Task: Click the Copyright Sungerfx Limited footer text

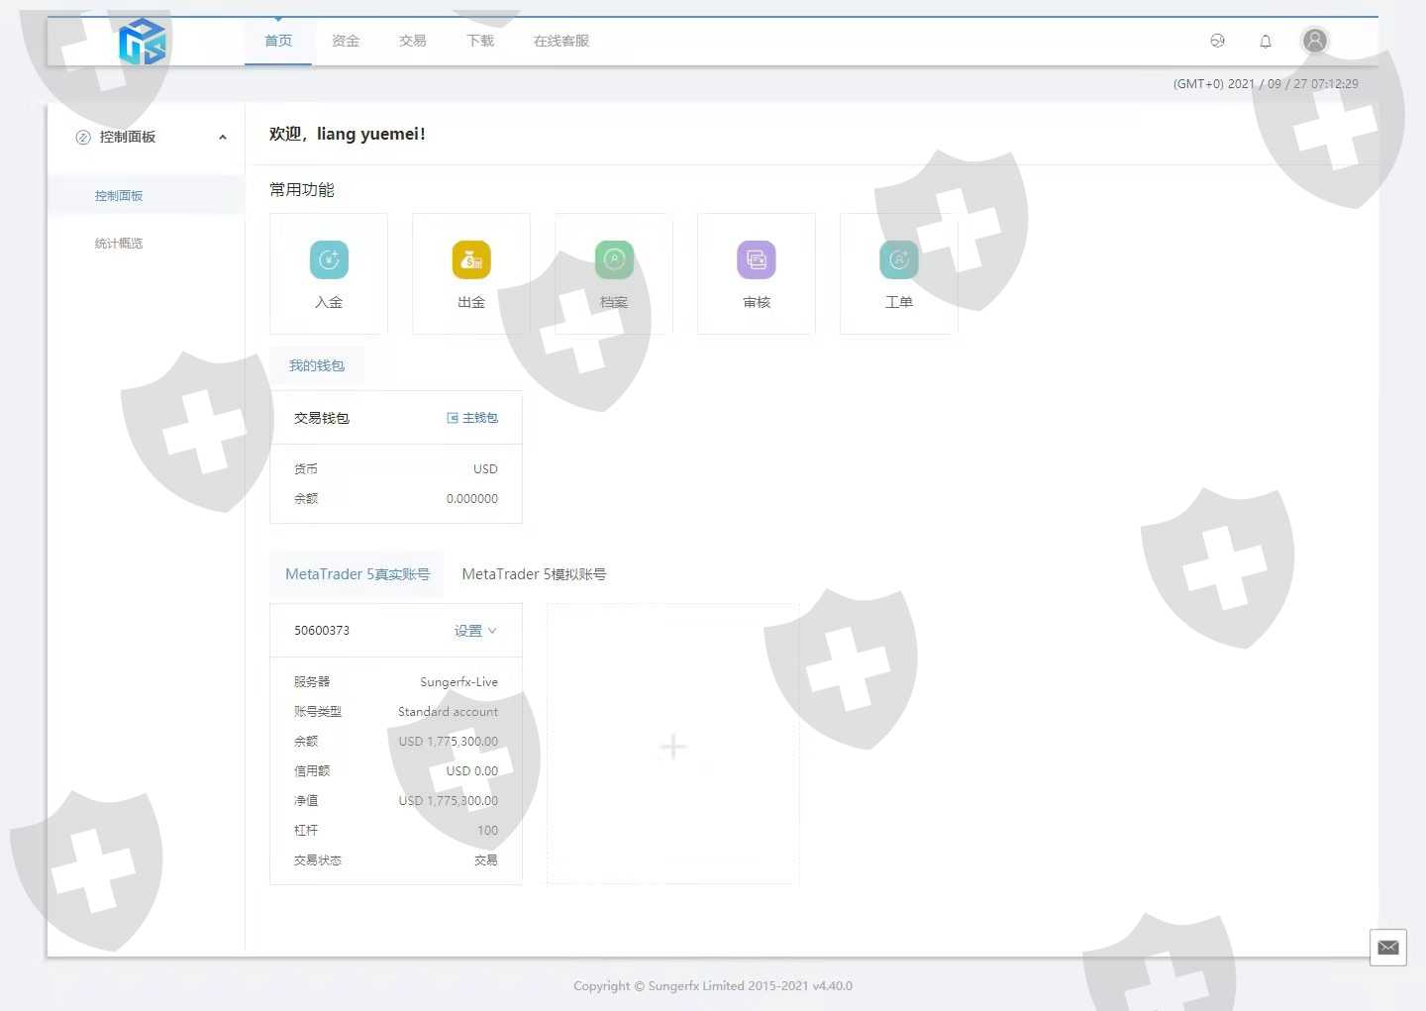Action: point(713,986)
